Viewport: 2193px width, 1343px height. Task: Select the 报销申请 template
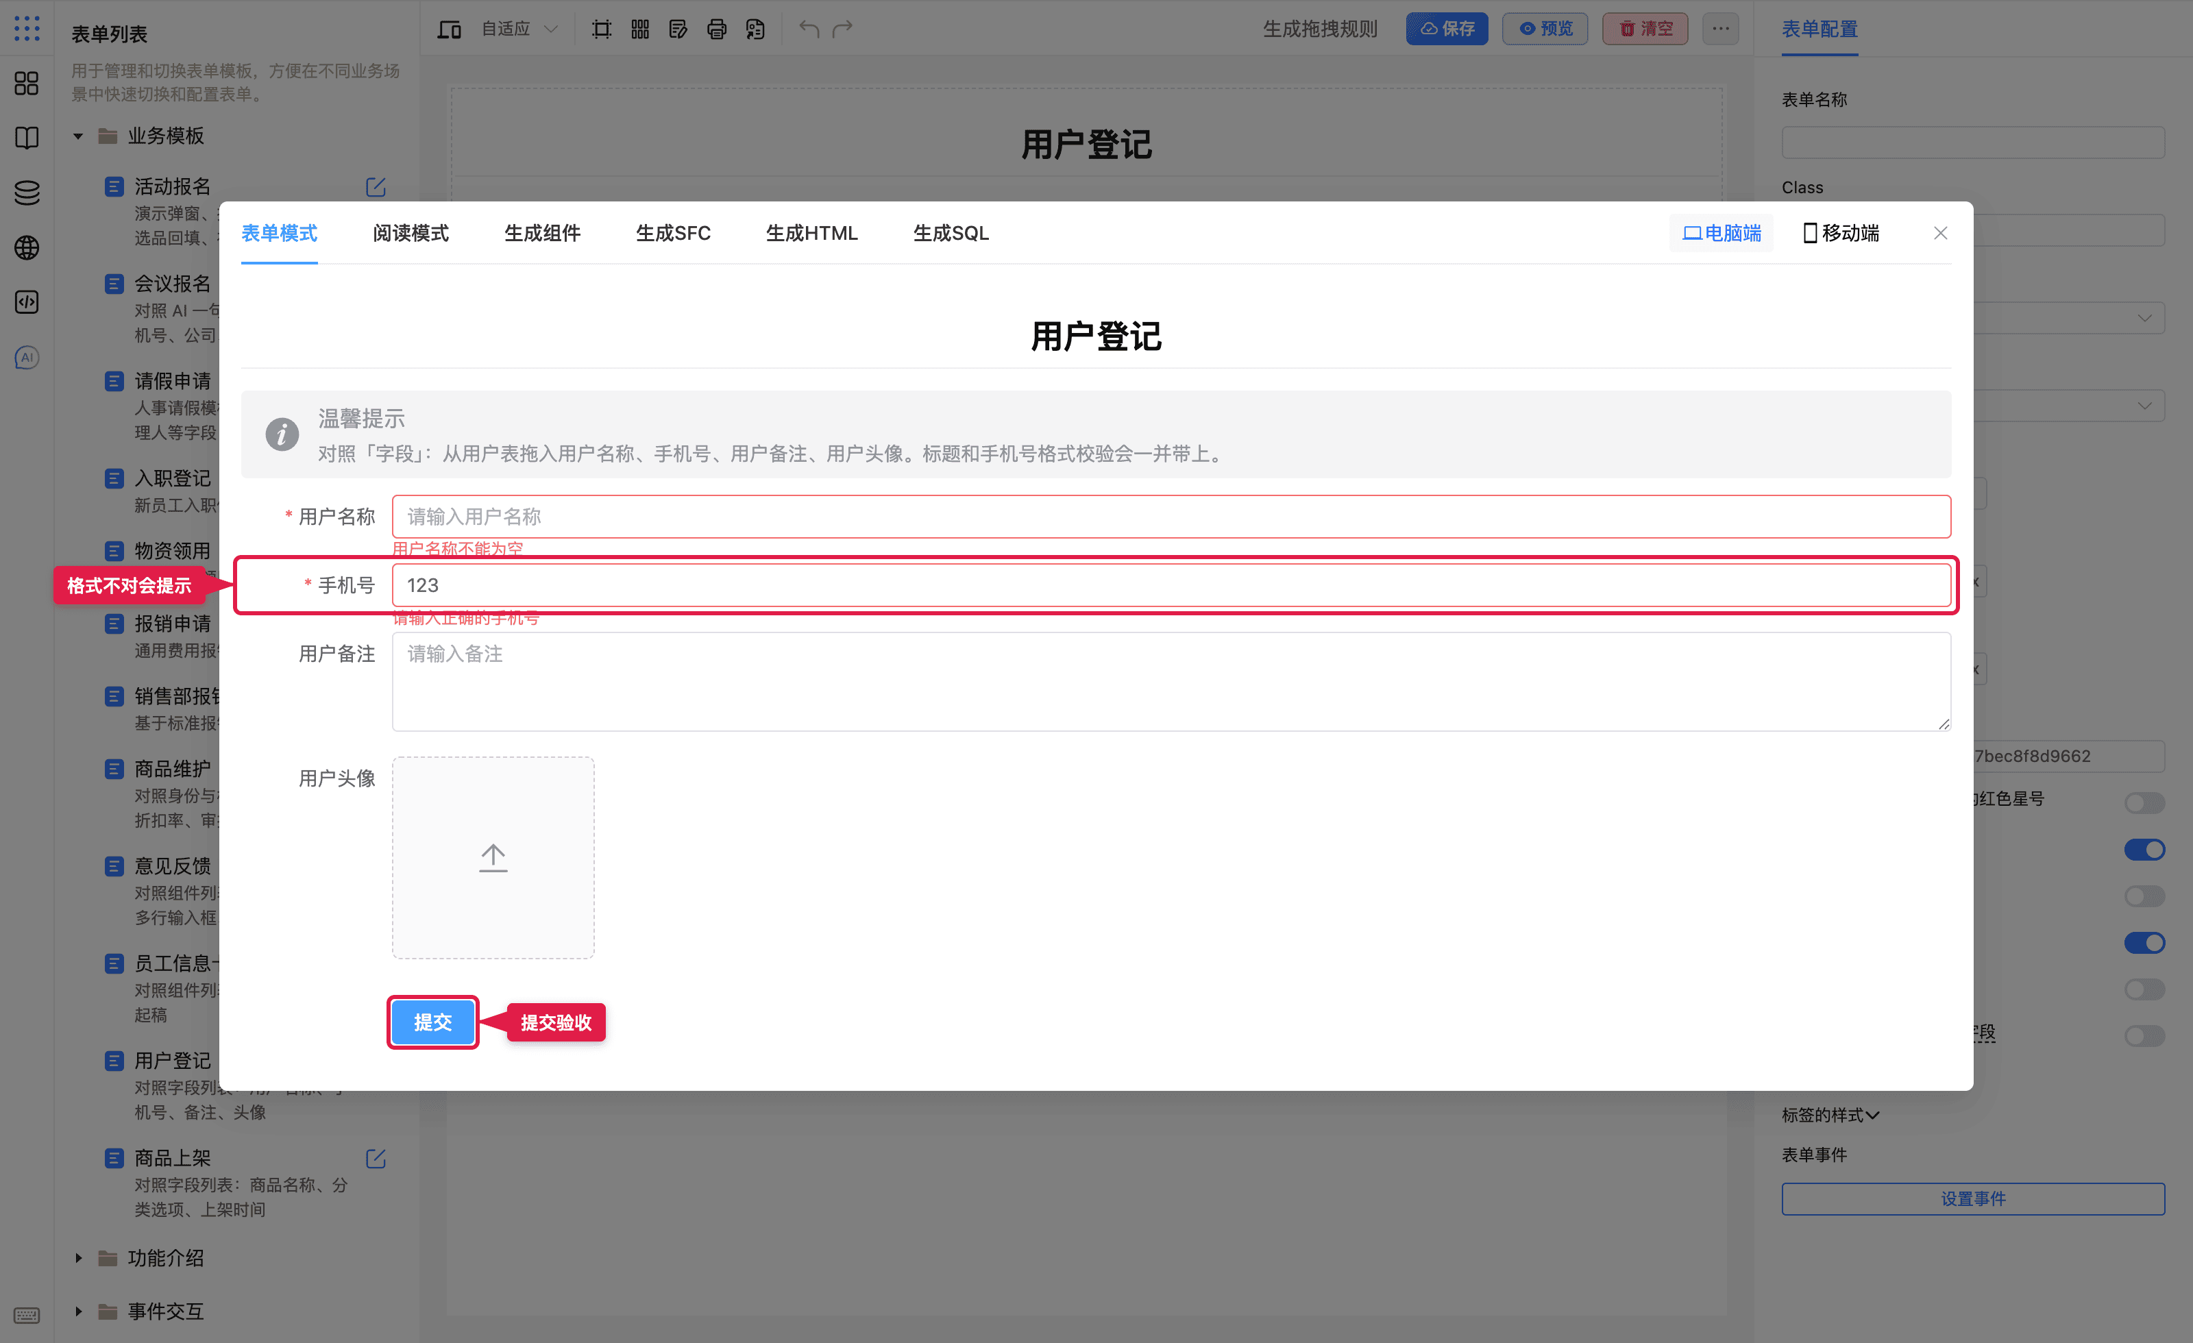coord(173,624)
